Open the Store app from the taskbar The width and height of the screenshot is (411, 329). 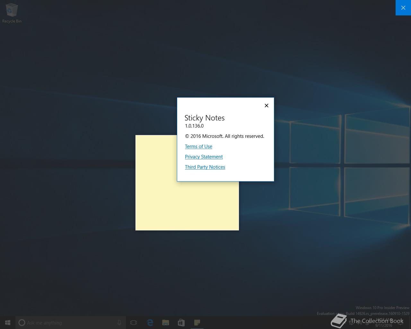[181, 323]
